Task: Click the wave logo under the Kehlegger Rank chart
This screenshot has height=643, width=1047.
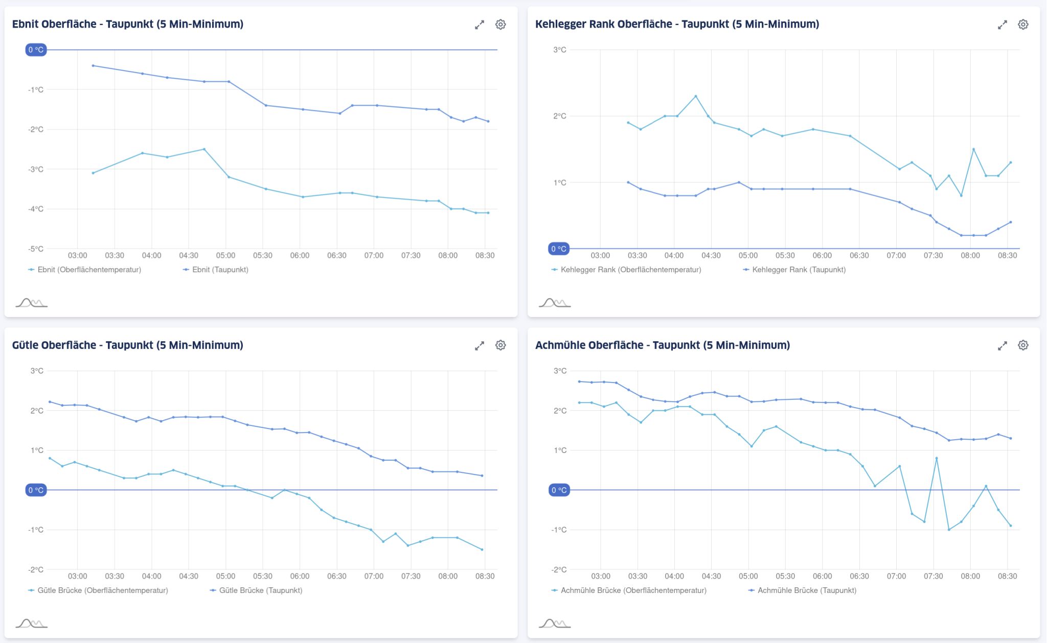Action: pyautogui.click(x=554, y=303)
